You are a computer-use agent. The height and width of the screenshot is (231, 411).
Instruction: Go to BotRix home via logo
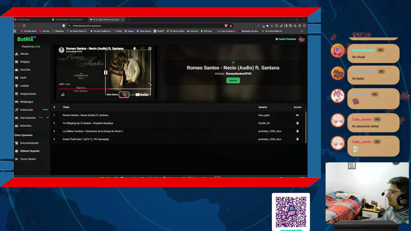[x=26, y=39]
